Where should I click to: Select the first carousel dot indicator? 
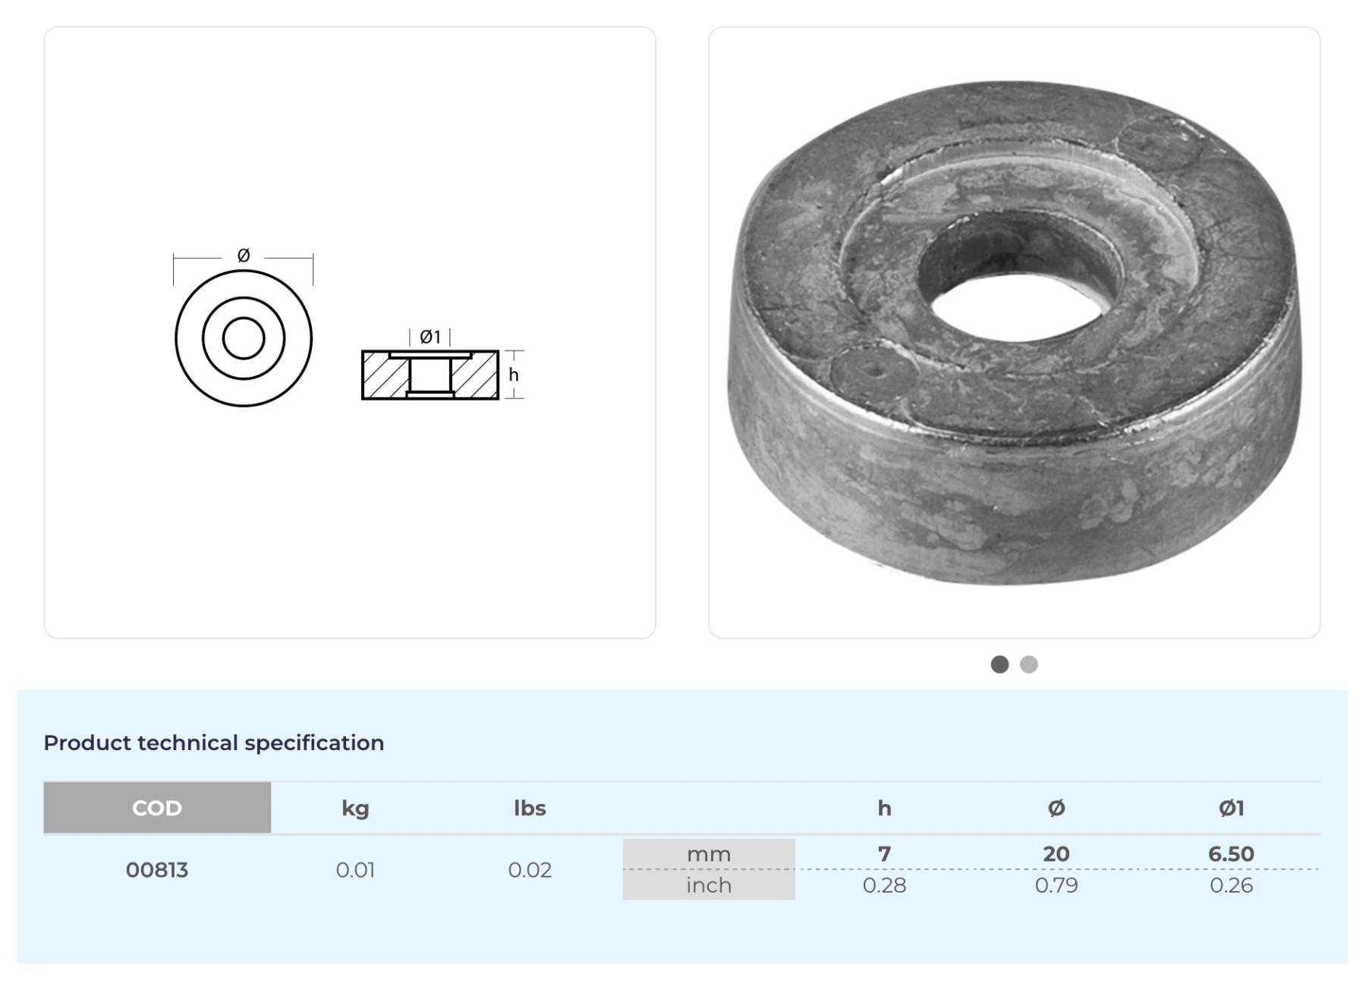pyautogui.click(x=999, y=664)
